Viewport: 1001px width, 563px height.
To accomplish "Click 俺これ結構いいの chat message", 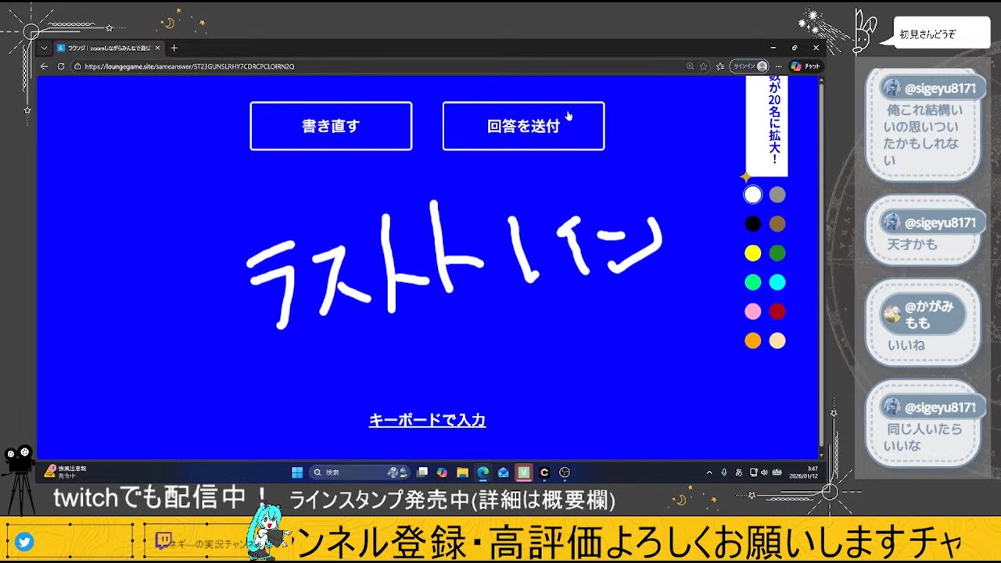I will (924, 125).
